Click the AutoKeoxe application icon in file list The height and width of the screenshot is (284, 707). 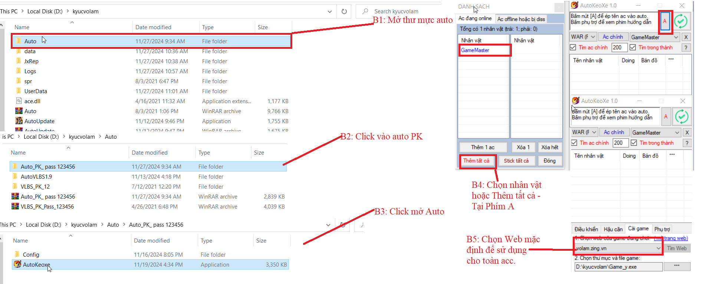pos(17,264)
